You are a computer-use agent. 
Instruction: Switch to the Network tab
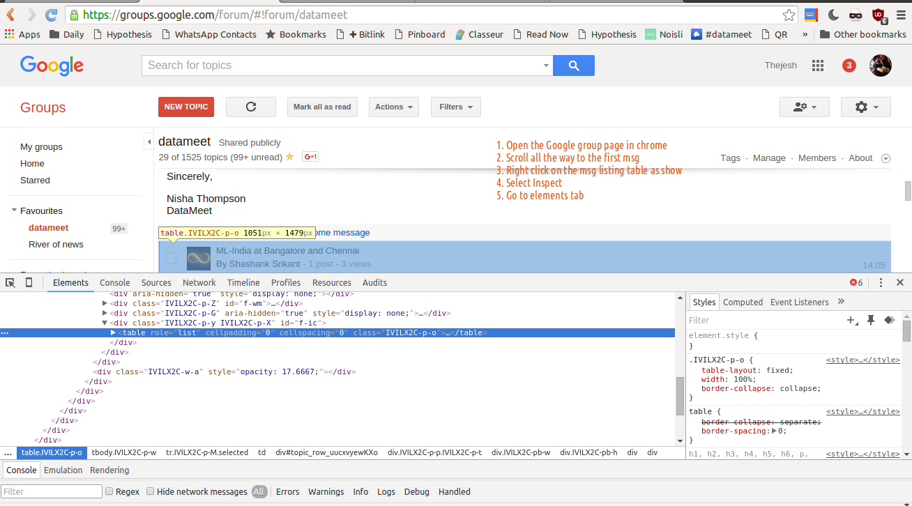click(199, 282)
